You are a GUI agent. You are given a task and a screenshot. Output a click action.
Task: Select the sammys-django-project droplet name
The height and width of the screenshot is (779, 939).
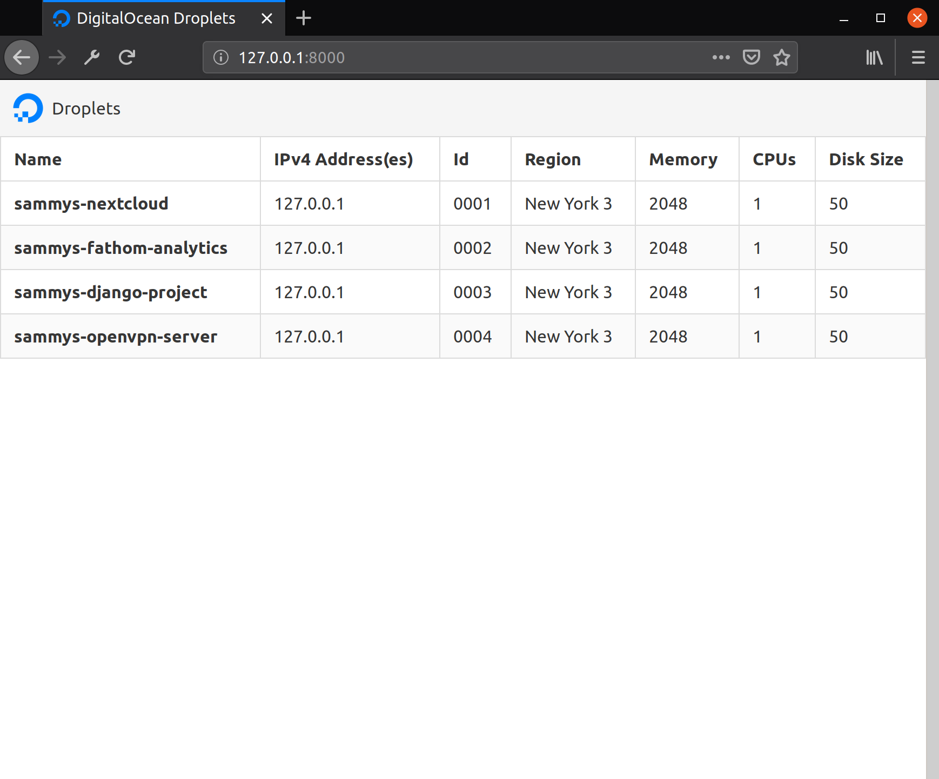coord(111,292)
